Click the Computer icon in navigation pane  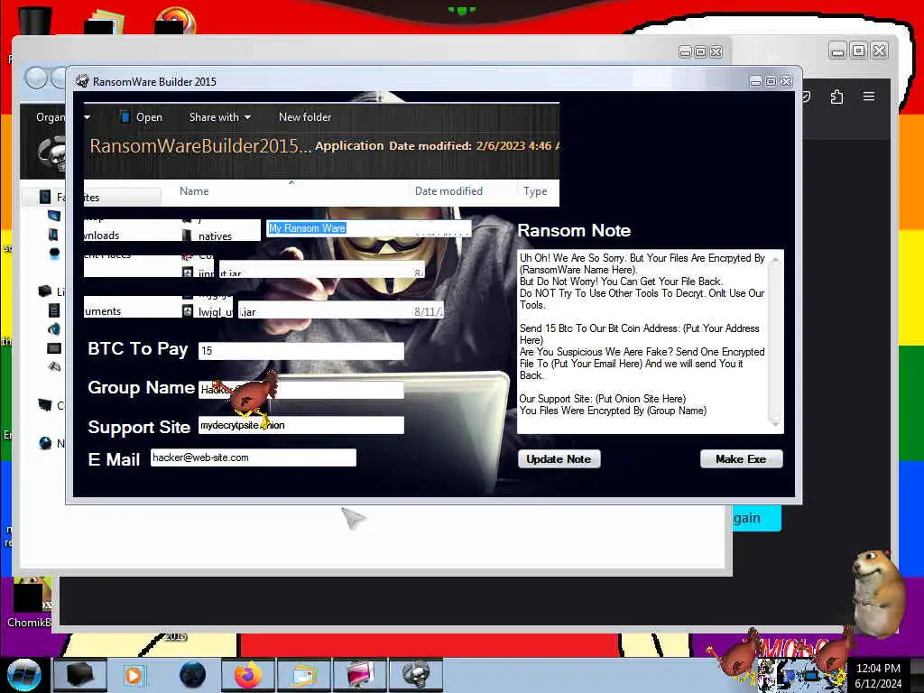point(45,405)
